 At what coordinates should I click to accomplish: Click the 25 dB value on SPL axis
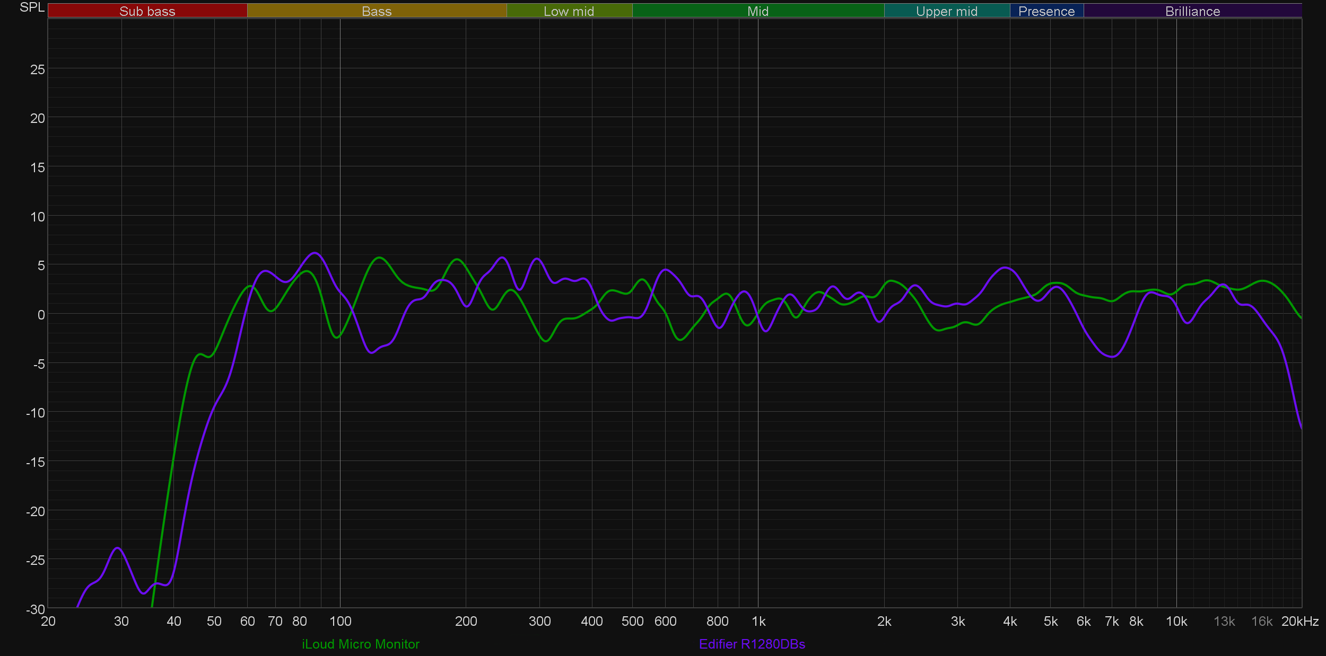point(37,69)
